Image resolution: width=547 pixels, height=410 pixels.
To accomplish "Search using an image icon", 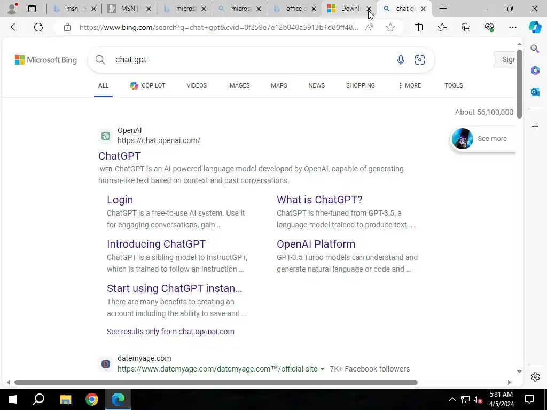I will point(420,60).
